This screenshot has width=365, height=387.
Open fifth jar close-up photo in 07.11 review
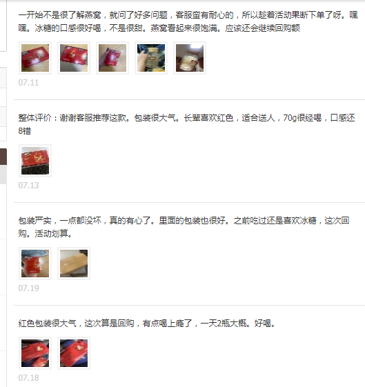(190, 58)
